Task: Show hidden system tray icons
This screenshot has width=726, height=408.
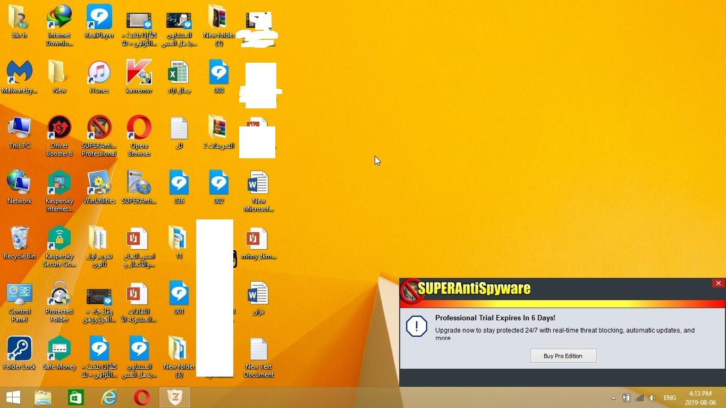Action: point(613,398)
